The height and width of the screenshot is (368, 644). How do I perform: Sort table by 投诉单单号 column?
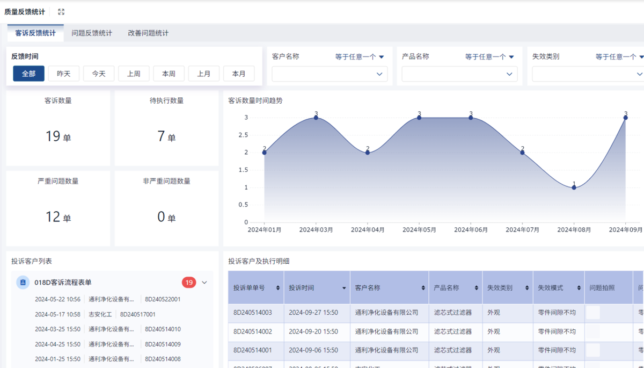tap(277, 288)
